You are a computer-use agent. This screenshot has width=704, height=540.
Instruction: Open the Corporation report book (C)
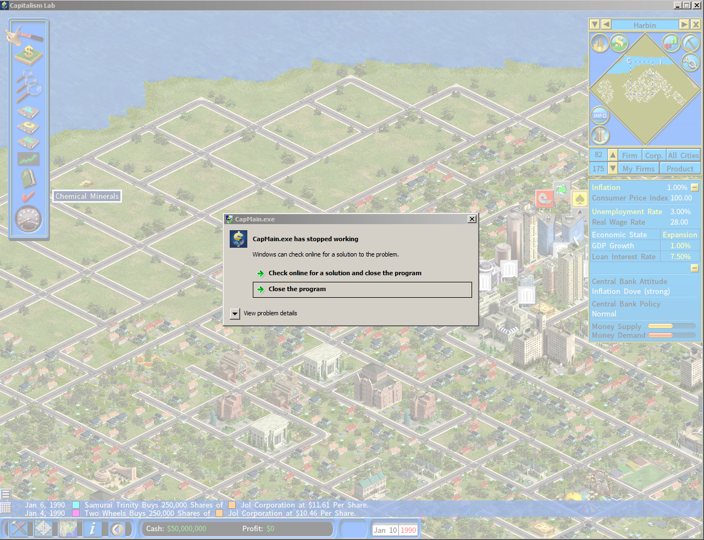pyautogui.click(x=28, y=127)
